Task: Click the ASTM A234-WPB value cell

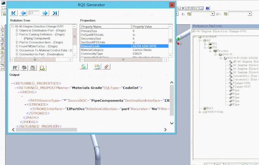Action: point(150,46)
